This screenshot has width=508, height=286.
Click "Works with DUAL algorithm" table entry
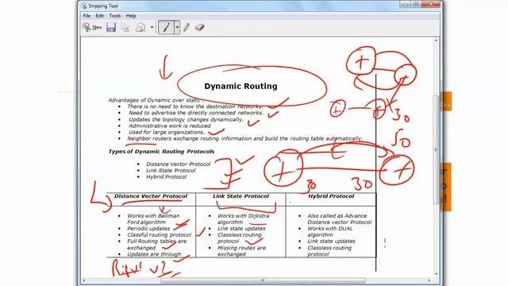coord(330,231)
